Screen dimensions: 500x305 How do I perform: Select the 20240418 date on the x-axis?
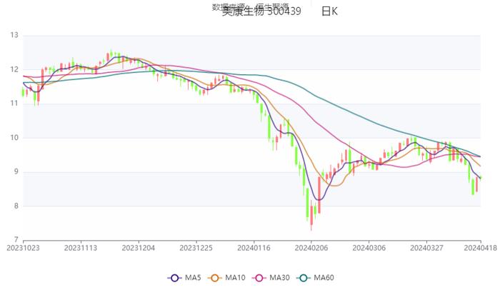[x=479, y=248]
